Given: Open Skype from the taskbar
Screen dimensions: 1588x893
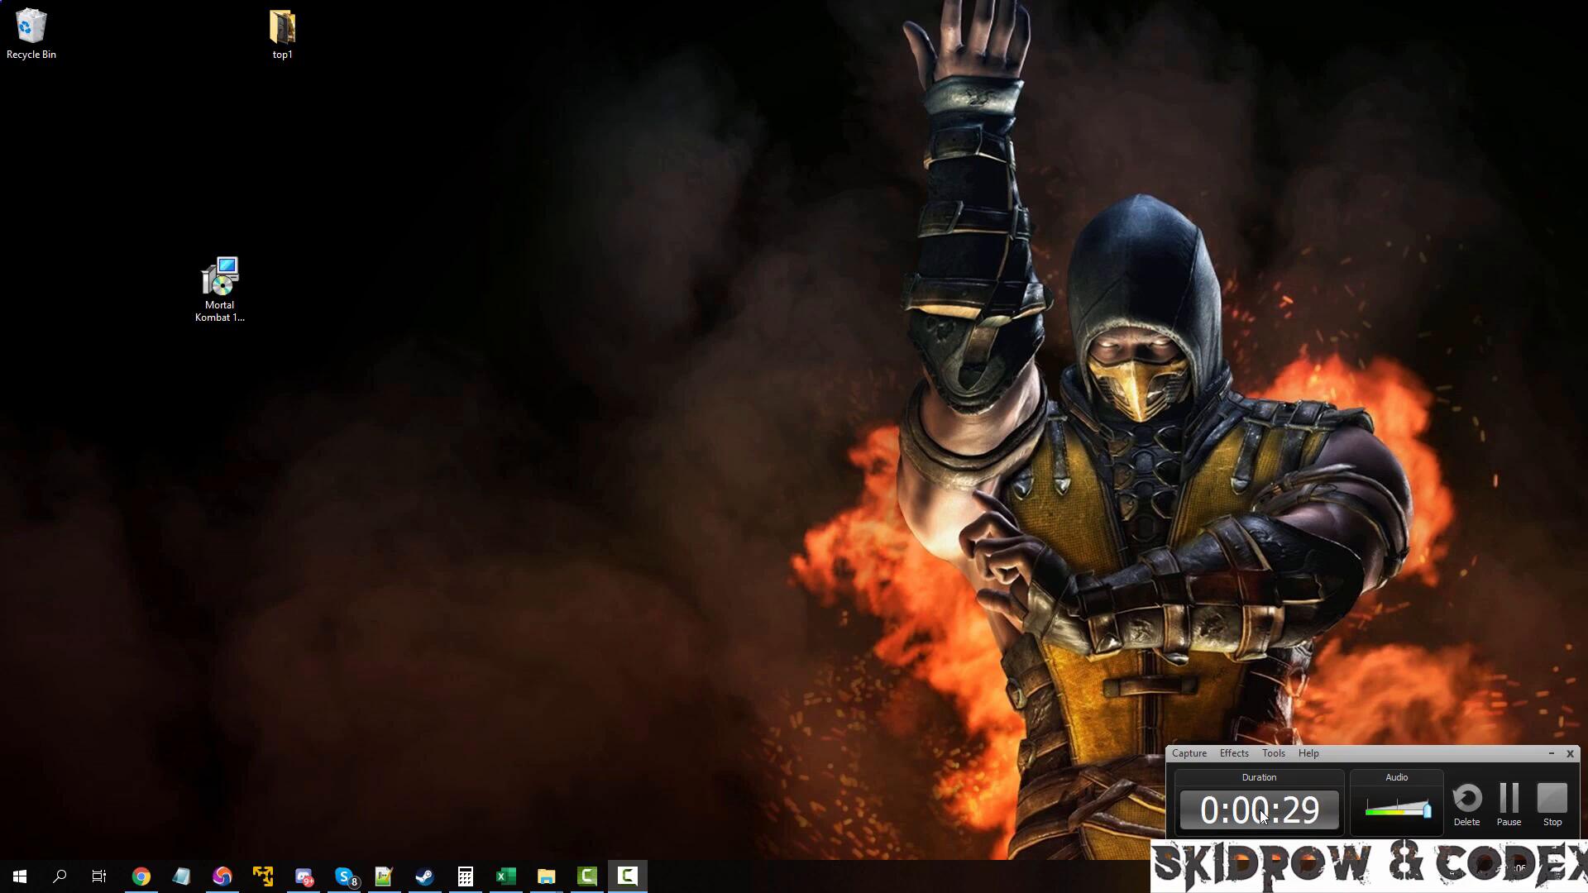Looking at the screenshot, I should pos(344,876).
